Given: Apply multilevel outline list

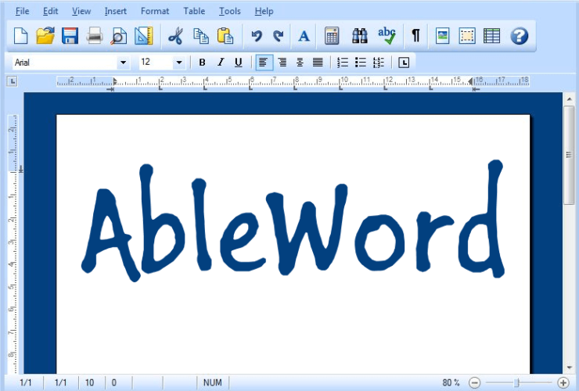Looking at the screenshot, I should tap(379, 63).
